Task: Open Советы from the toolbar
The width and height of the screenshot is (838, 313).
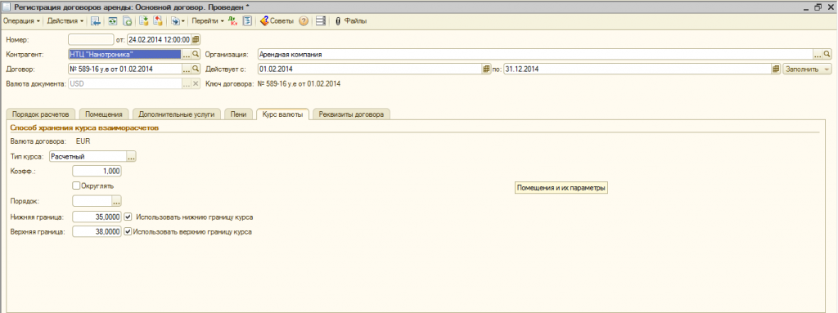Action: click(277, 20)
